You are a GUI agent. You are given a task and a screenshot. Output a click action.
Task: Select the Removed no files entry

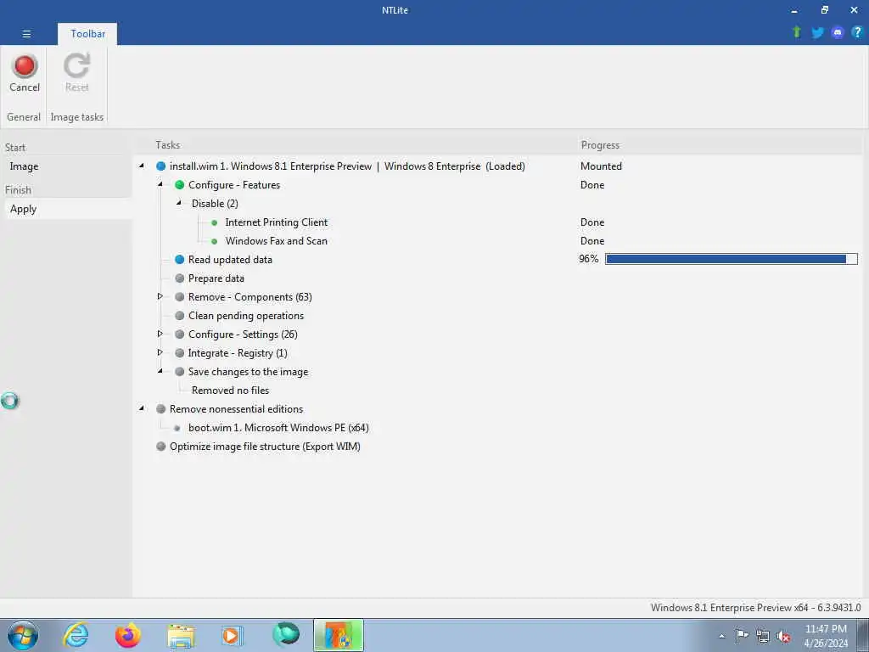coord(230,391)
